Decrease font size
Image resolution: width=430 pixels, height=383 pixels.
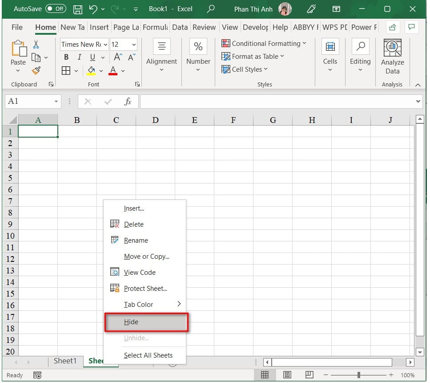point(132,57)
